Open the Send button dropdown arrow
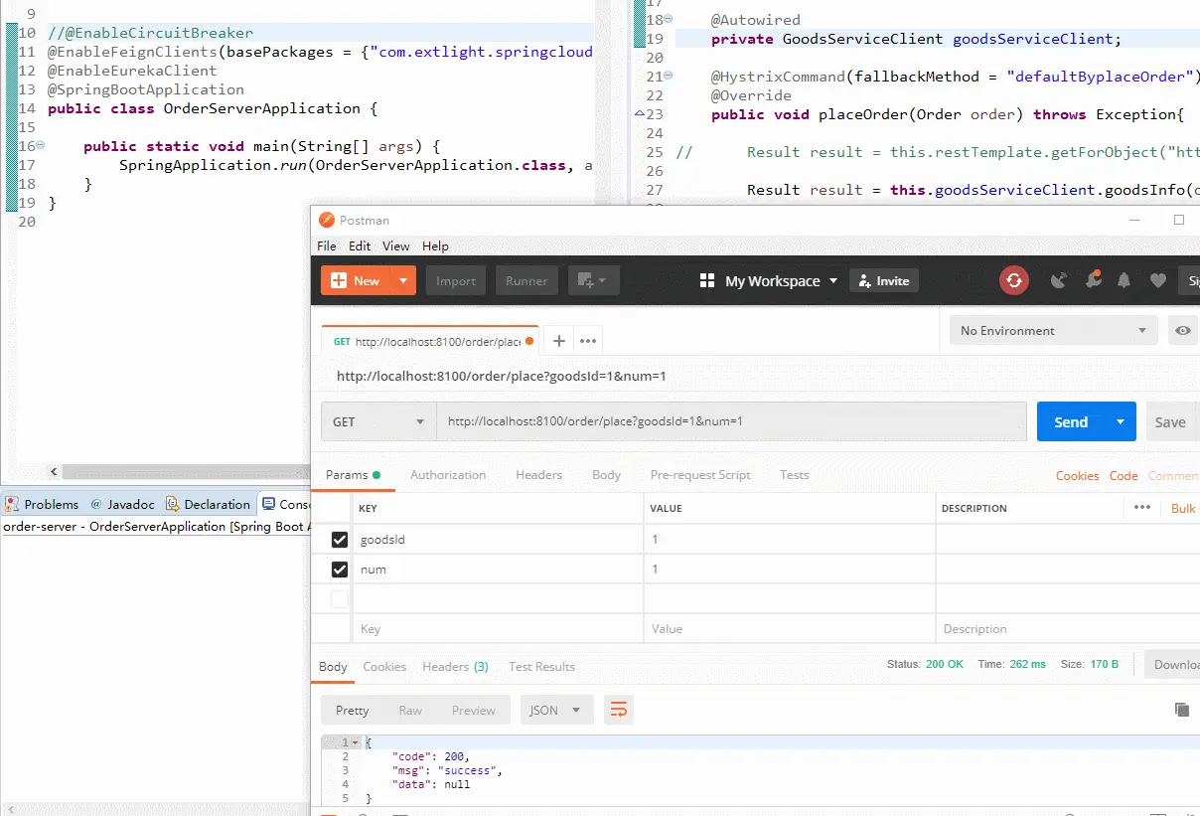This screenshot has height=816, width=1200. pos(1121,421)
